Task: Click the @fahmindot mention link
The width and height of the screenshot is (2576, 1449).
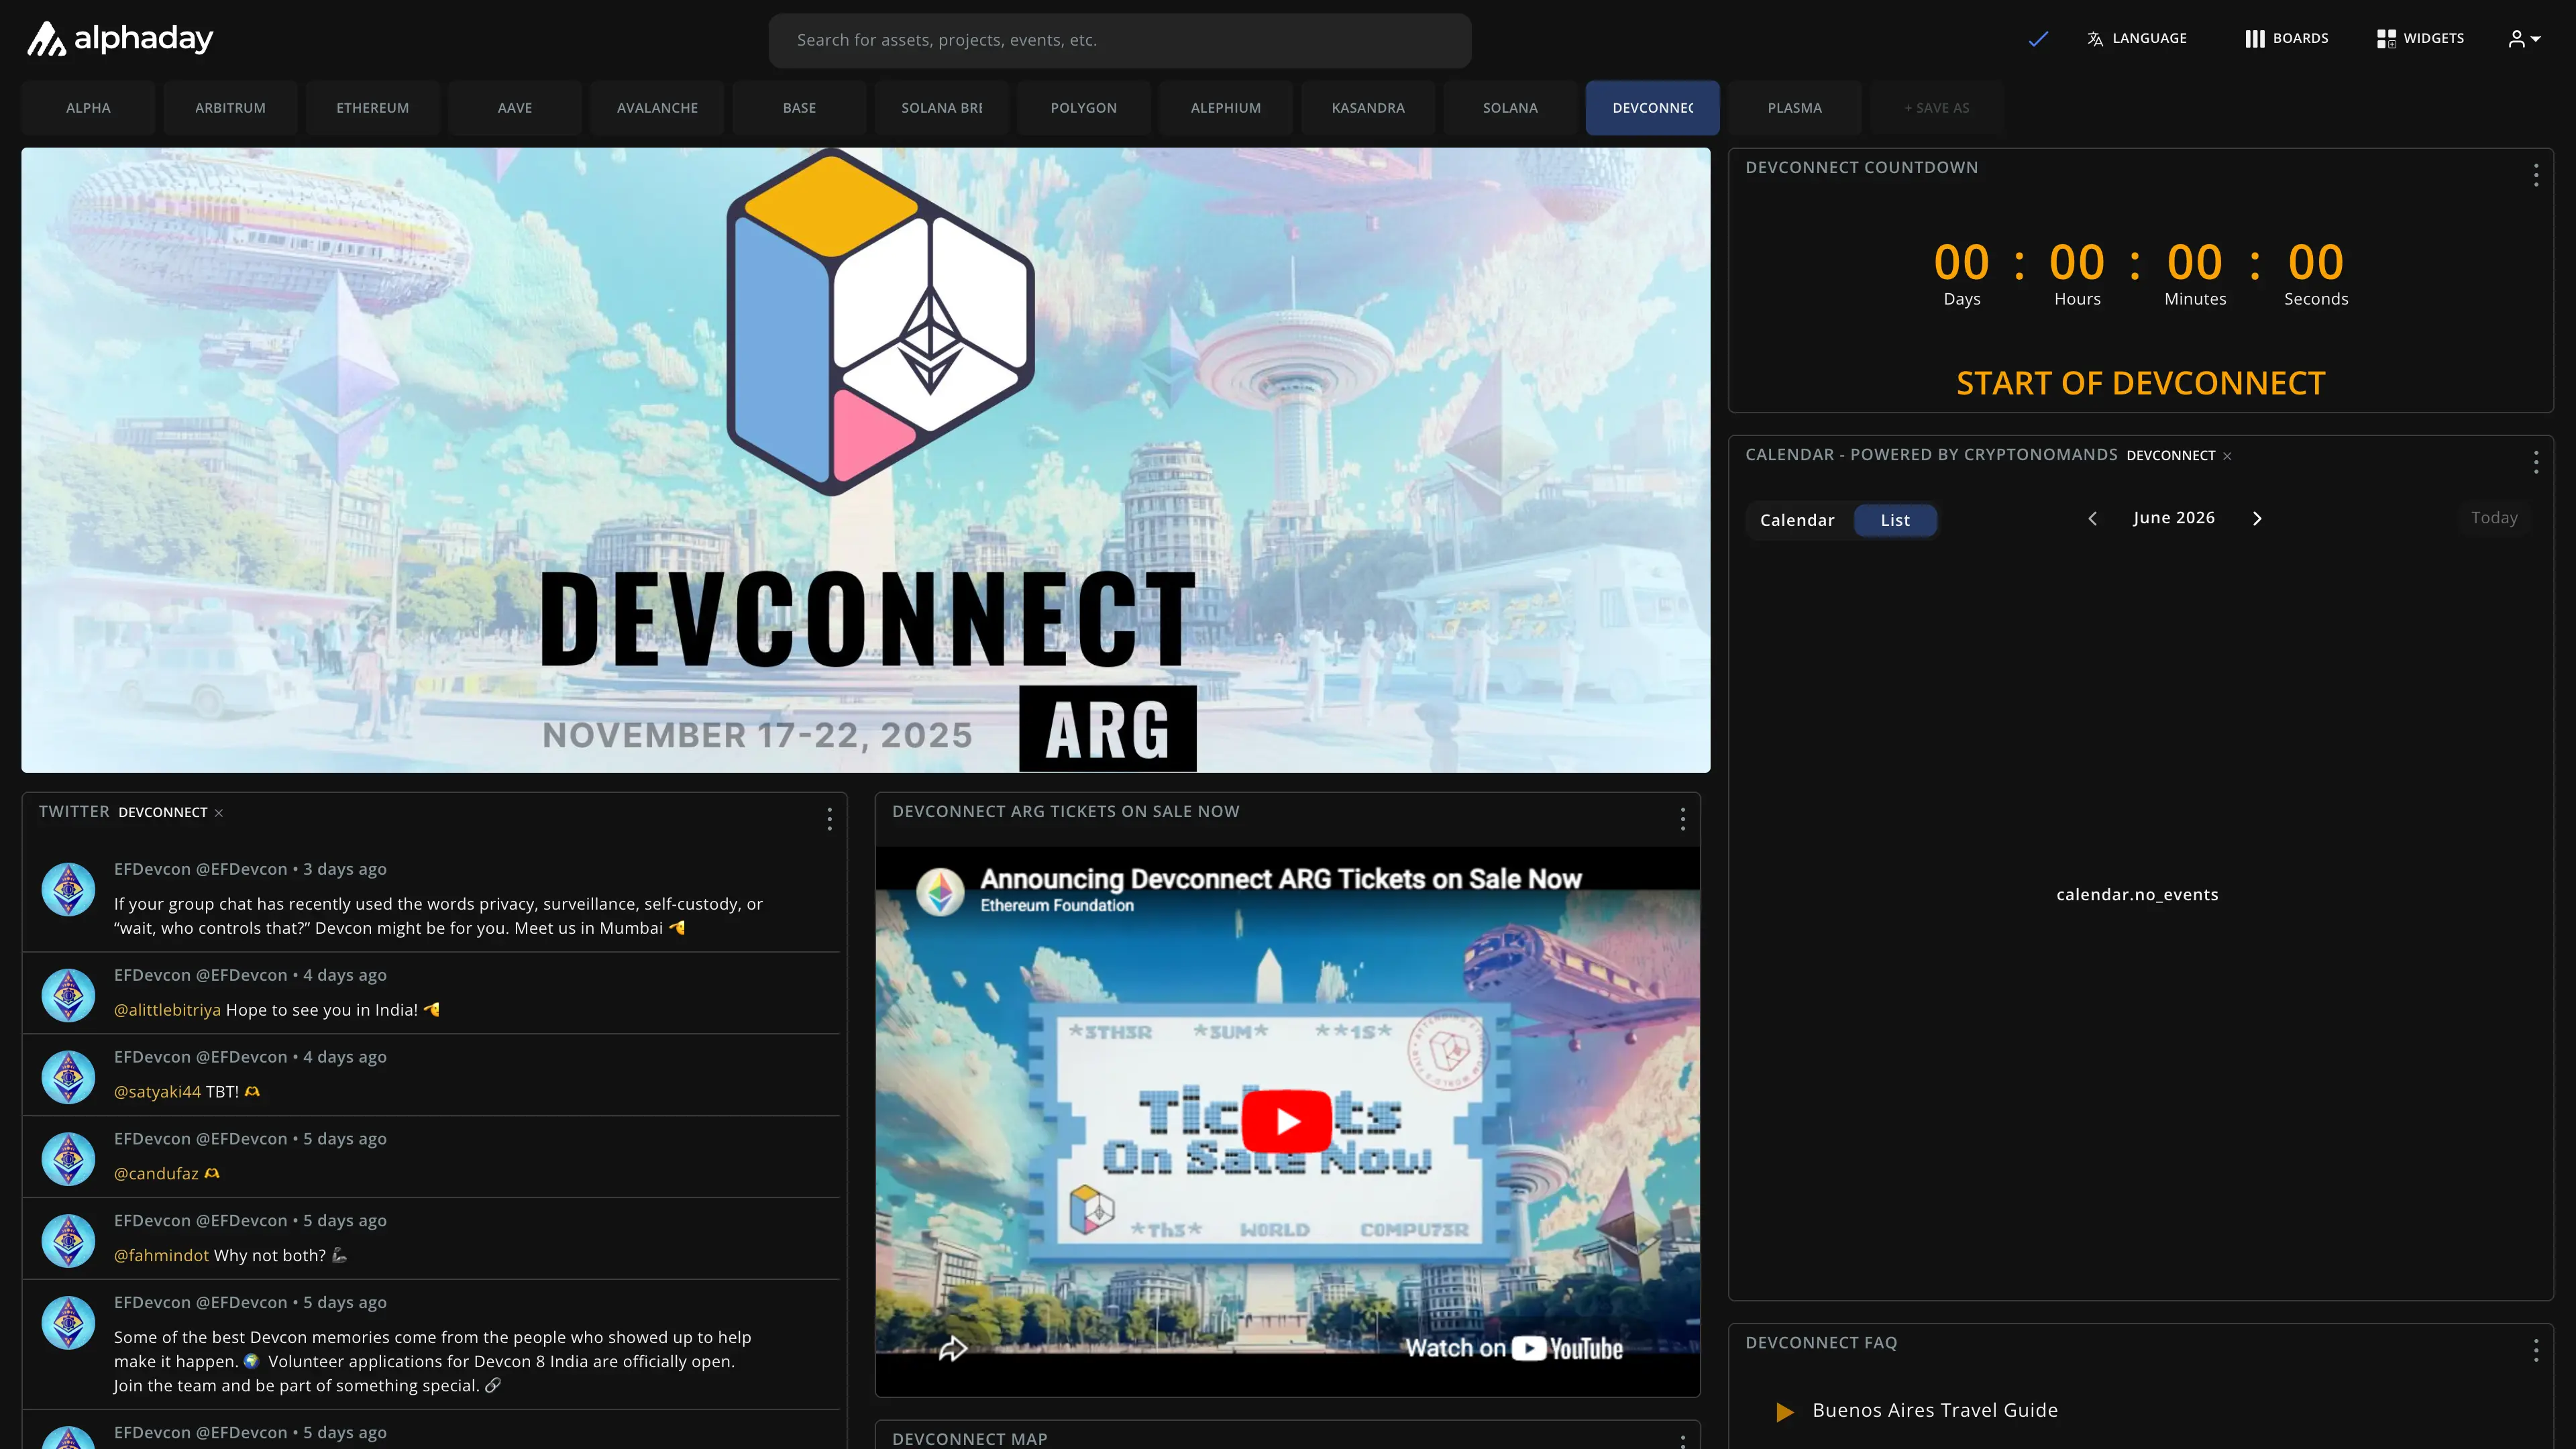Action: click(161, 1256)
